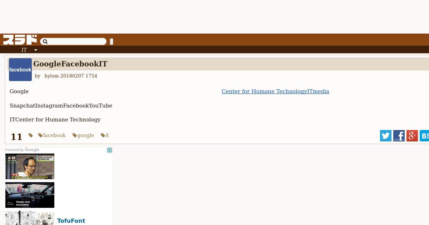Viewport: 429px width, 225px height.
Task: Share story on Google Plus
Action: click(412, 136)
